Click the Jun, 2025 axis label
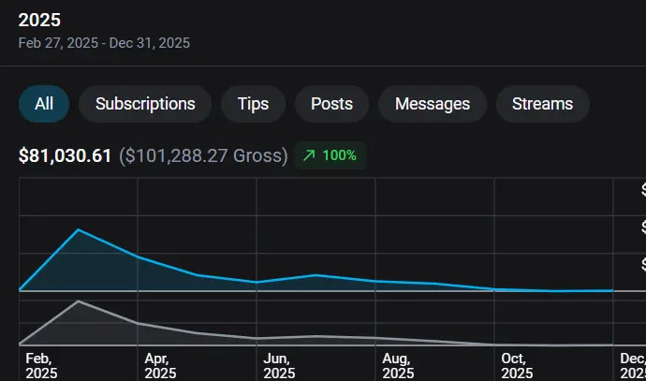The height and width of the screenshot is (381, 646). pos(279,366)
